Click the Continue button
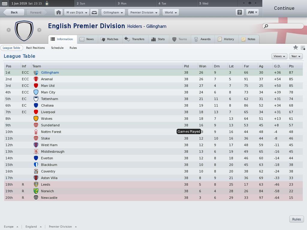The height and width of the screenshot is (230, 307). 284,8
